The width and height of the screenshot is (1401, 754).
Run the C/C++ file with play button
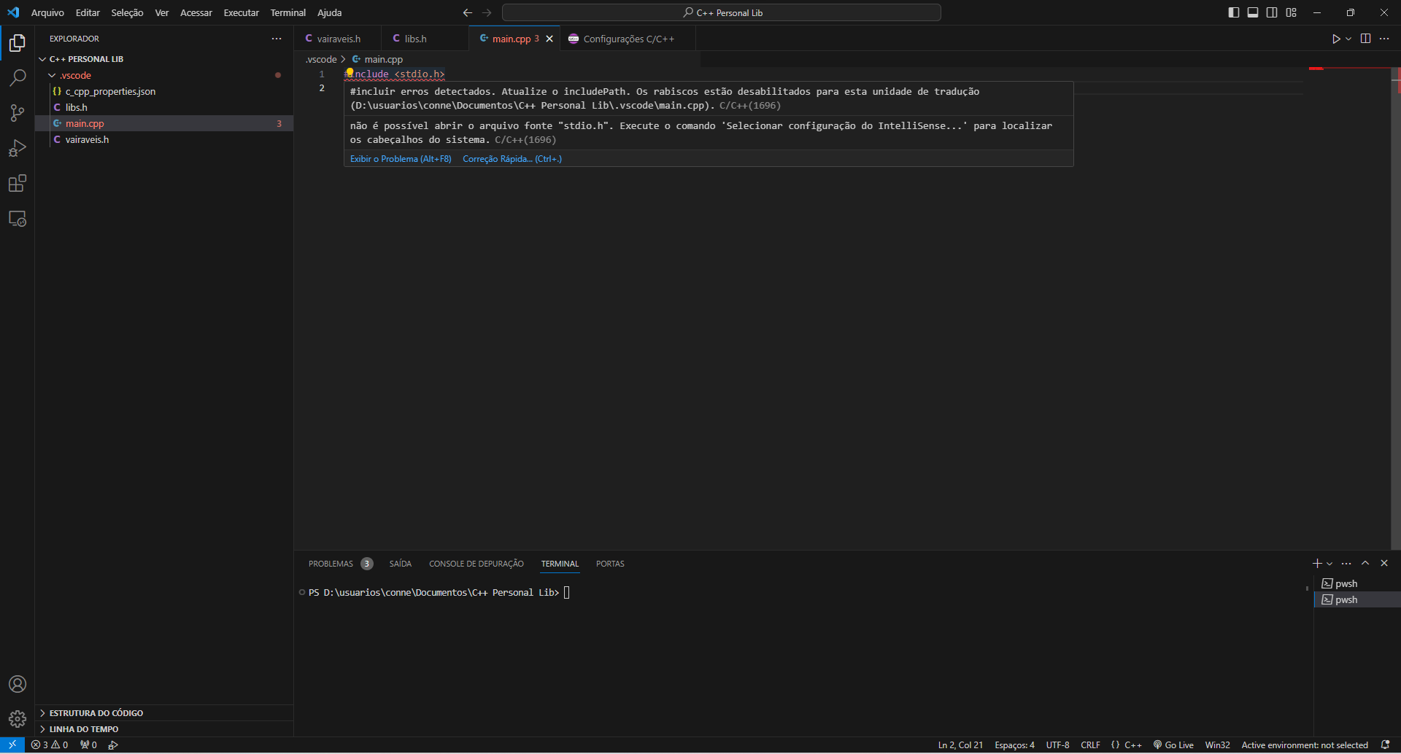1335,39
